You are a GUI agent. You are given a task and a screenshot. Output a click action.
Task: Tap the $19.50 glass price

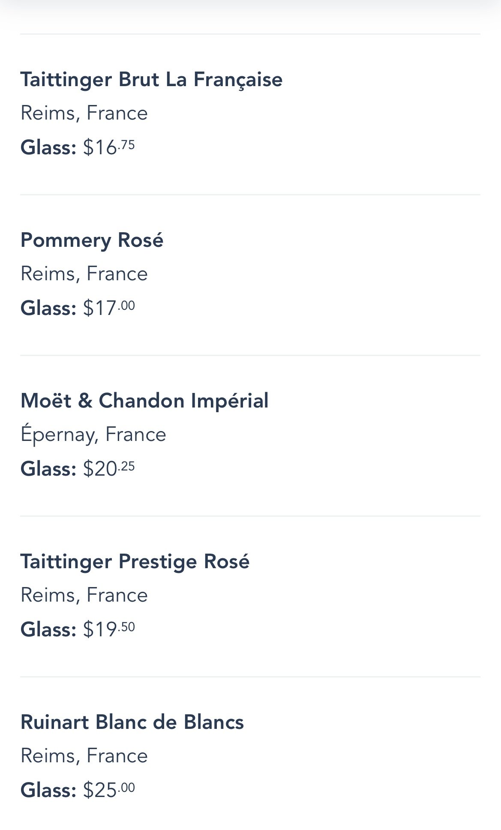click(109, 629)
